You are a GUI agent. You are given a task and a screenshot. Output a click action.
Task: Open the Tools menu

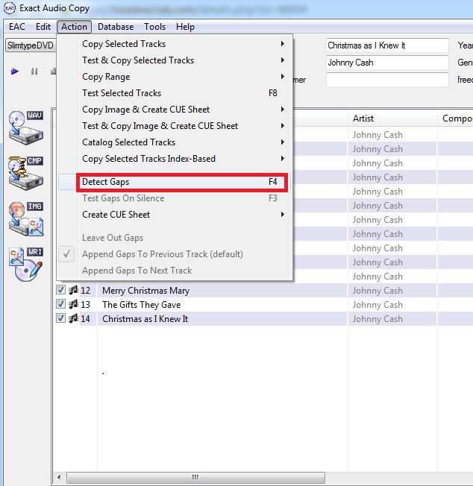pyautogui.click(x=154, y=27)
